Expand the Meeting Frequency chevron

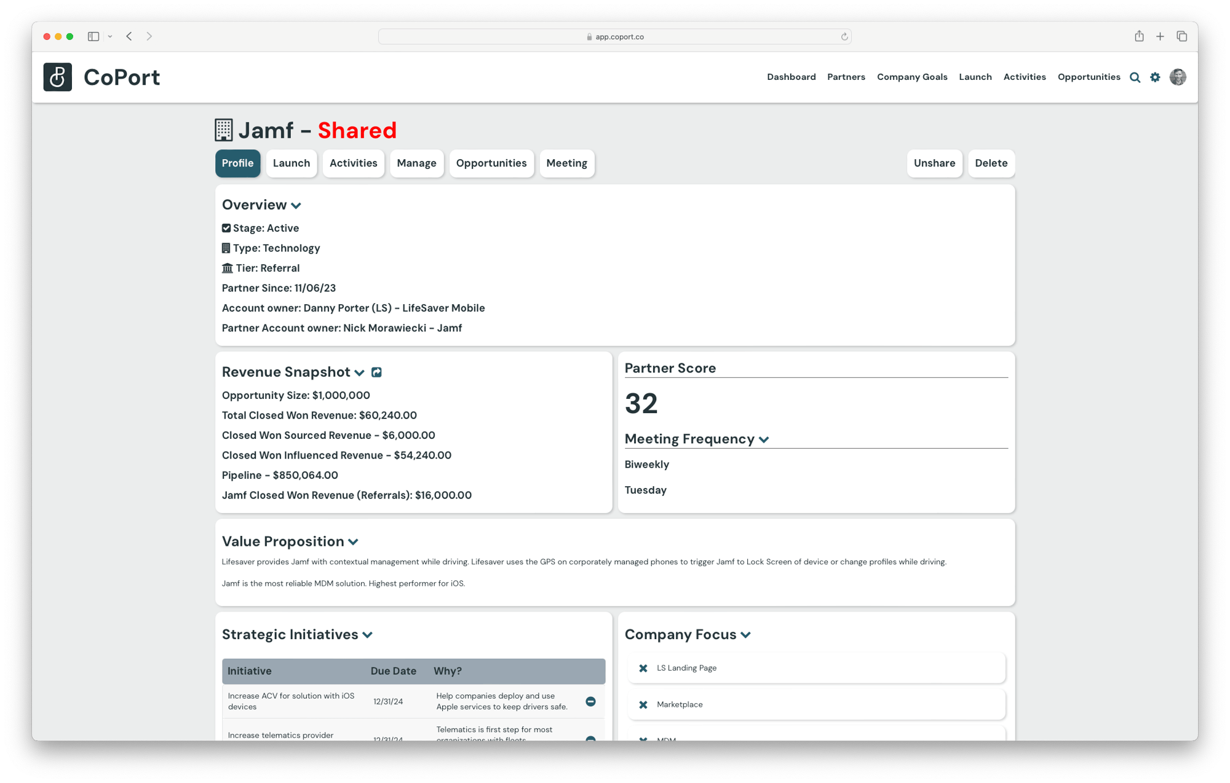click(764, 440)
